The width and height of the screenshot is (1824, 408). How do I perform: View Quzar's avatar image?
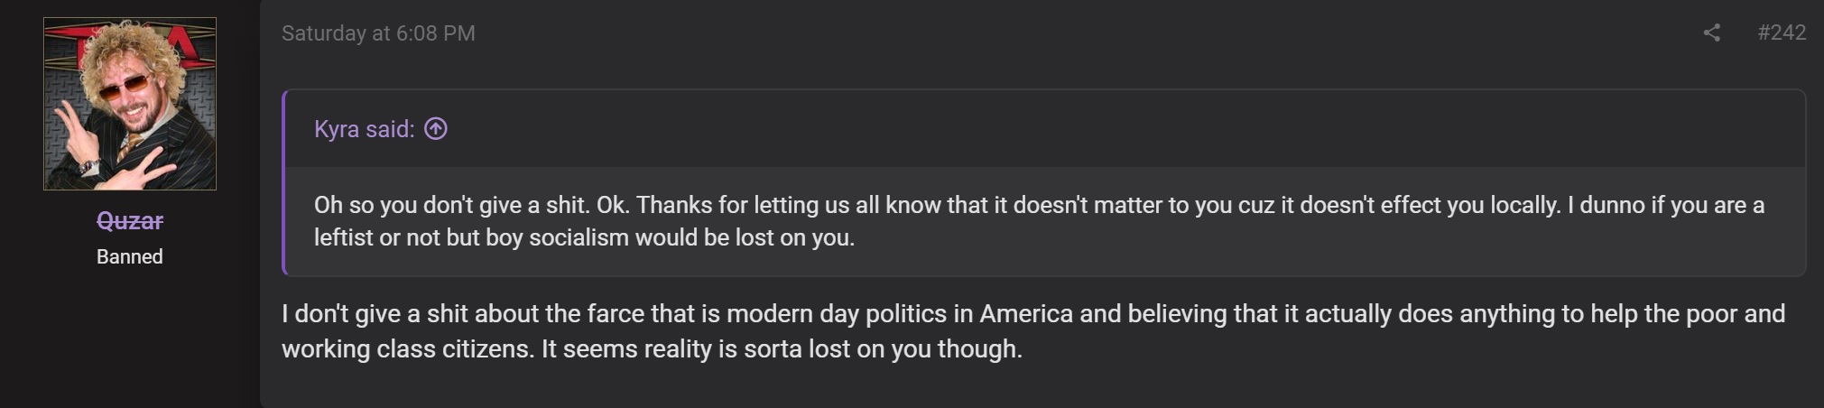tap(130, 104)
